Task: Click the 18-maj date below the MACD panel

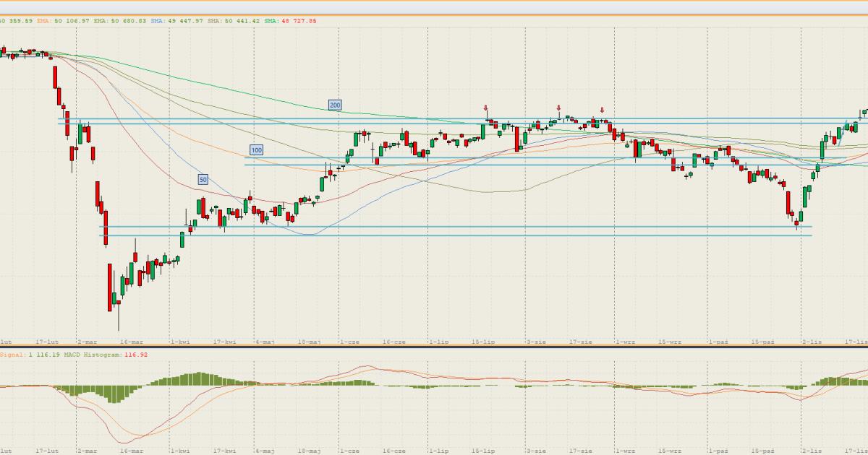Action: (x=310, y=451)
